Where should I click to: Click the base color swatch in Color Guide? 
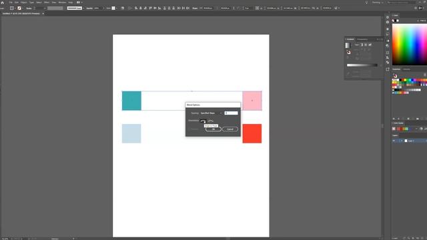click(x=394, y=129)
